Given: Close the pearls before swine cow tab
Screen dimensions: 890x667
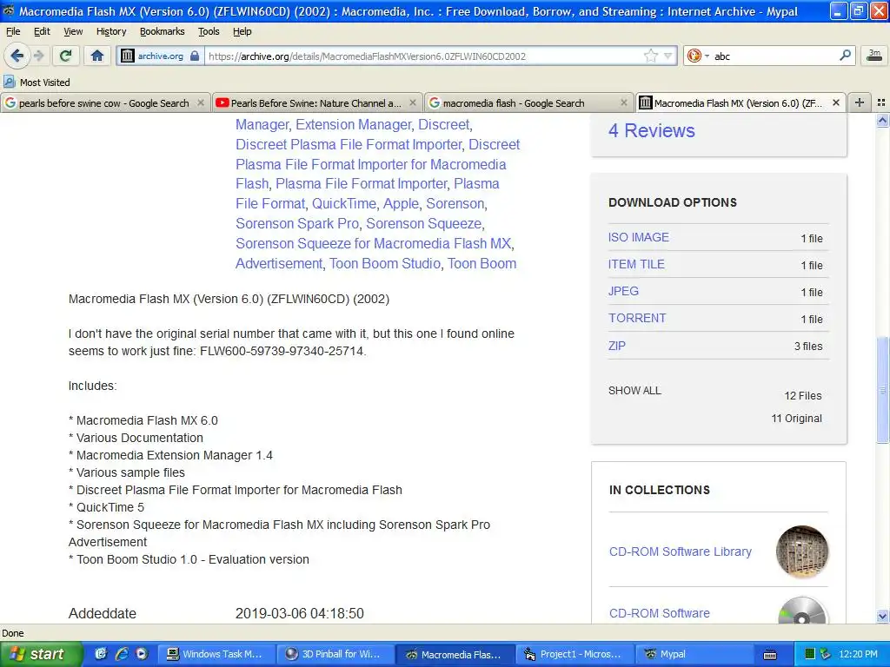Looking at the screenshot, I should pos(201,102).
